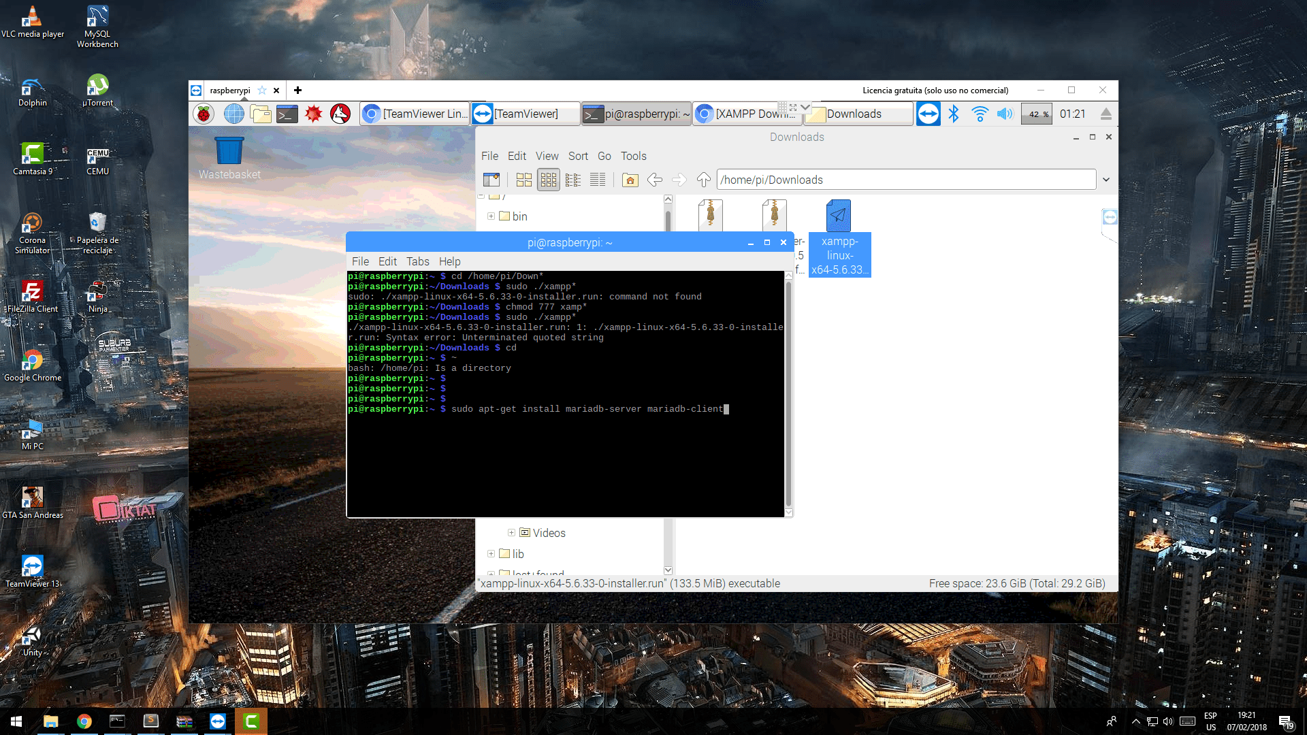Open Bluetooth panel icon

tap(953, 114)
